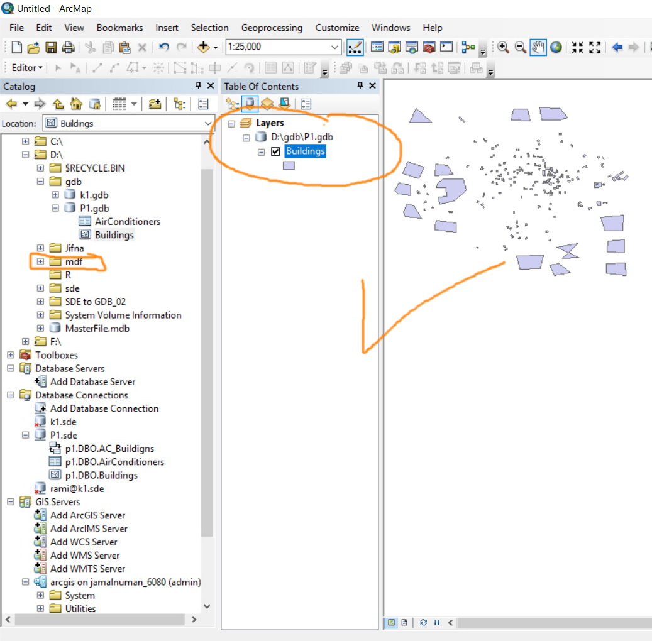This screenshot has width=652, height=641.
Task: Open the ArcToolbox window icon
Action: tap(429, 47)
